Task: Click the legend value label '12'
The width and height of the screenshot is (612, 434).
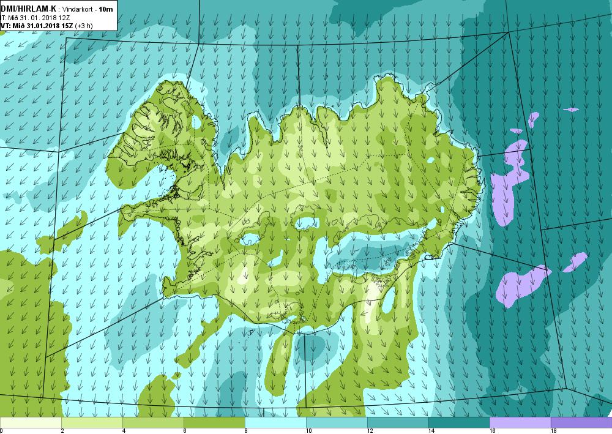Action: pyautogui.click(x=370, y=431)
